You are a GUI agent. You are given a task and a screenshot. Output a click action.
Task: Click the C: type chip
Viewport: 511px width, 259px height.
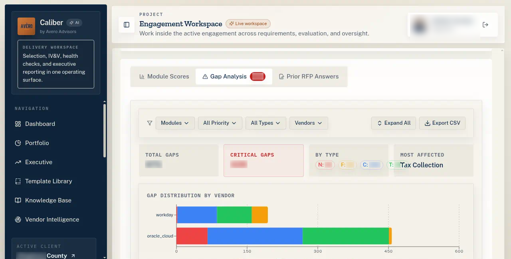click(x=371, y=165)
